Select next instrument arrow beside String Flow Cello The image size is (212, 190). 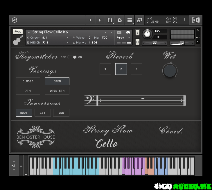(x=111, y=32)
